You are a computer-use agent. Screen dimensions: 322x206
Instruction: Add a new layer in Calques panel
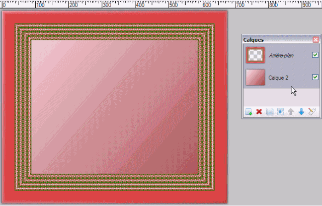click(x=249, y=111)
